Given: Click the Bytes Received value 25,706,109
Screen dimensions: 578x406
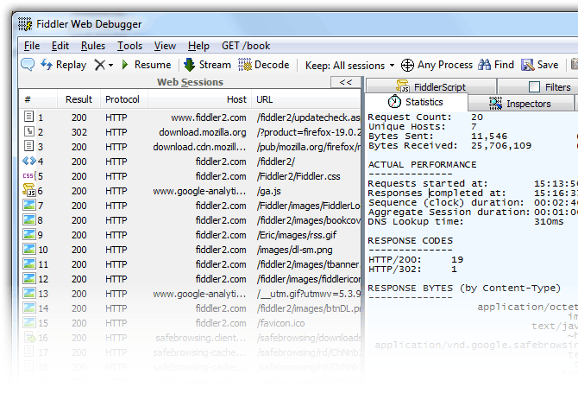Looking at the screenshot, I should pyautogui.click(x=501, y=146).
